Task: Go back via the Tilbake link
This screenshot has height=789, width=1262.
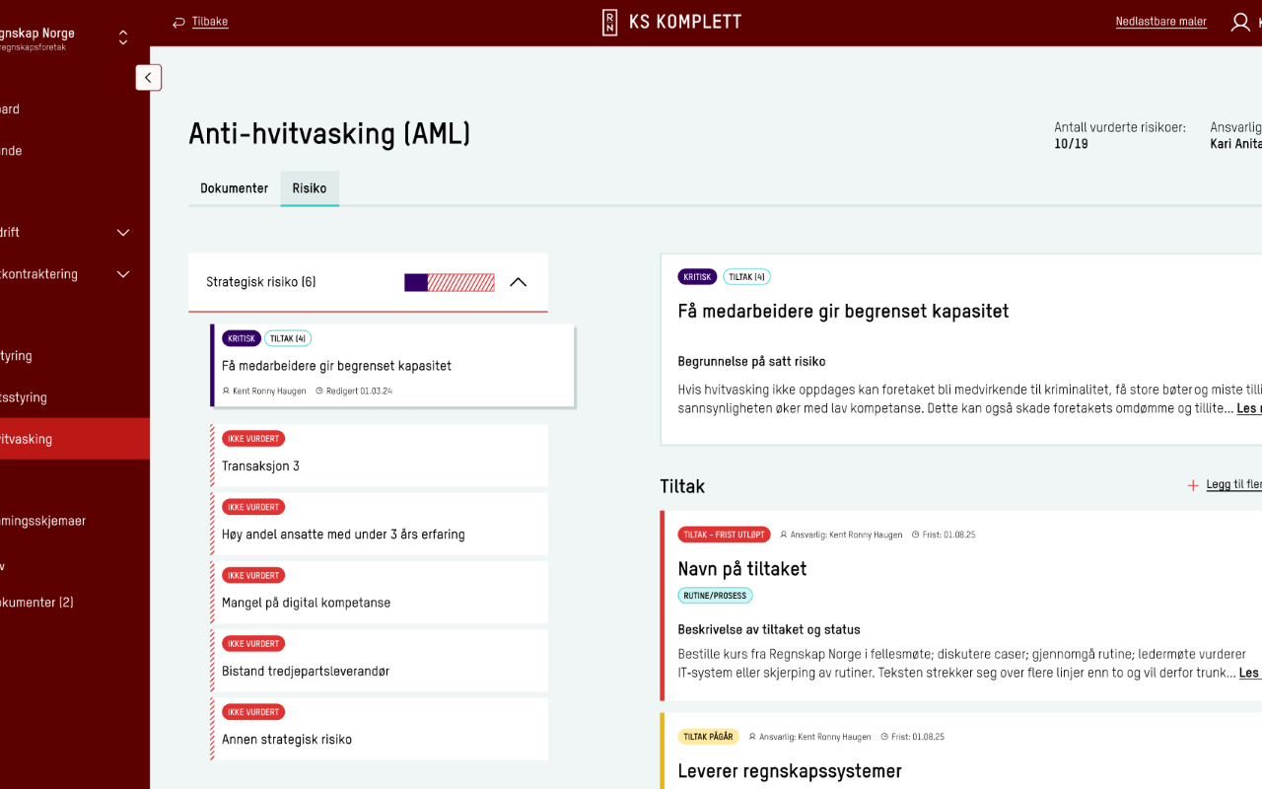Action: click(210, 22)
